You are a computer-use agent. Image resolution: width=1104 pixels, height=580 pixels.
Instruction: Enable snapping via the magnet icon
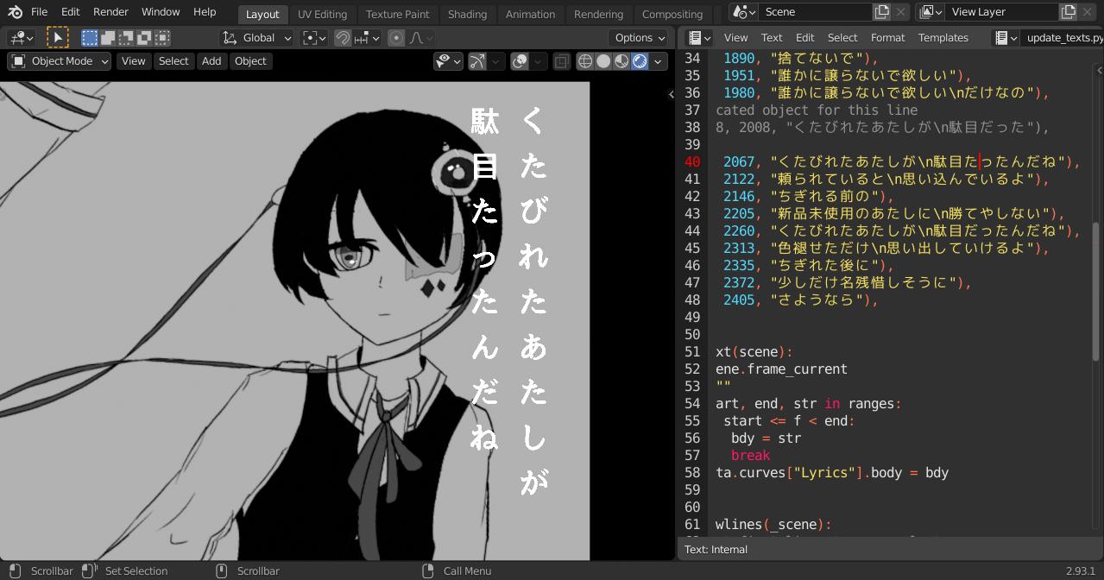click(x=343, y=37)
